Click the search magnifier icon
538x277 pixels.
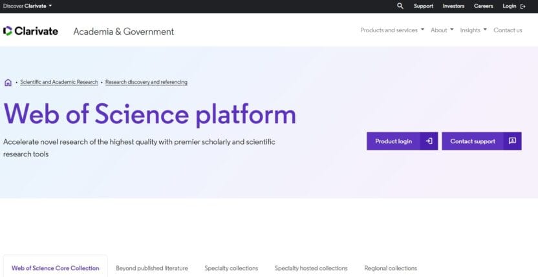[x=400, y=6]
